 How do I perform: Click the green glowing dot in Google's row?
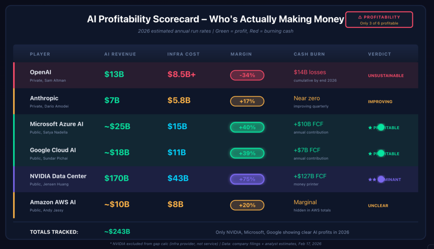[x=381, y=153]
